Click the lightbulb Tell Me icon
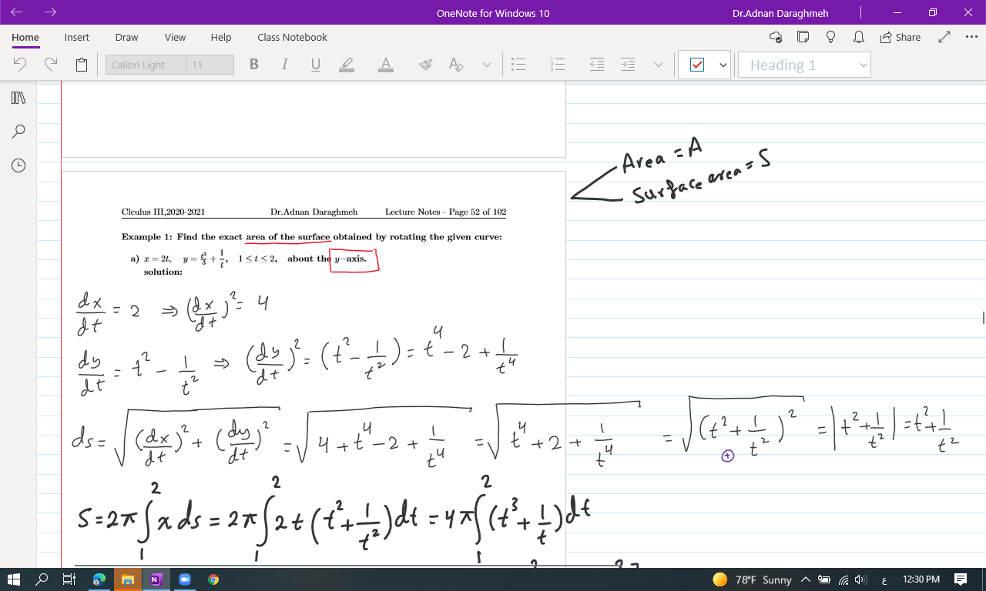 (830, 37)
